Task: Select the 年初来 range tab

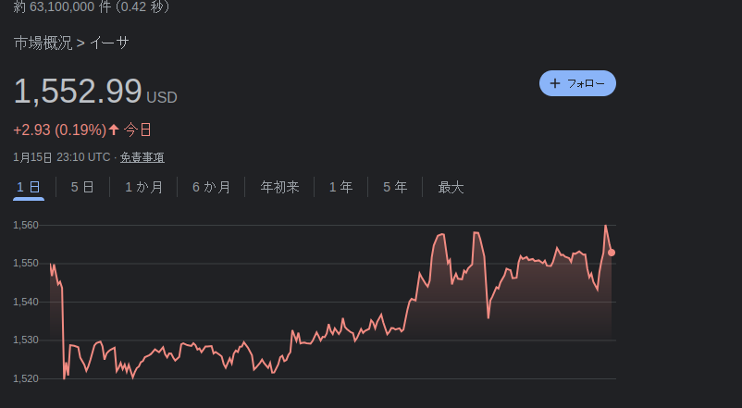Action: tap(279, 187)
